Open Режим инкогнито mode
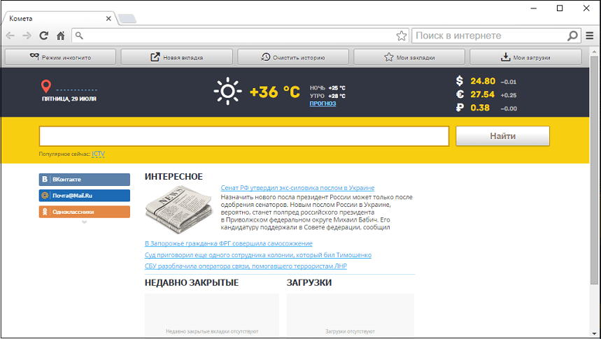 point(61,57)
